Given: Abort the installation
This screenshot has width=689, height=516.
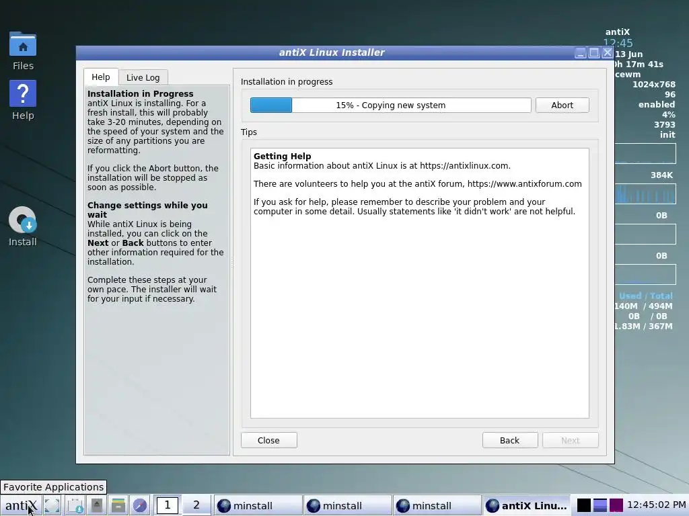Looking at the screenshot, I should click(x=562, y=105).
